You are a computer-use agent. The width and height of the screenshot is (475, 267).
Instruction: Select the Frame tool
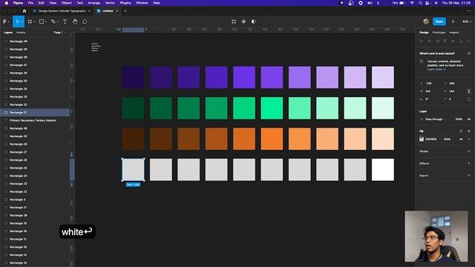coord(30,22)
